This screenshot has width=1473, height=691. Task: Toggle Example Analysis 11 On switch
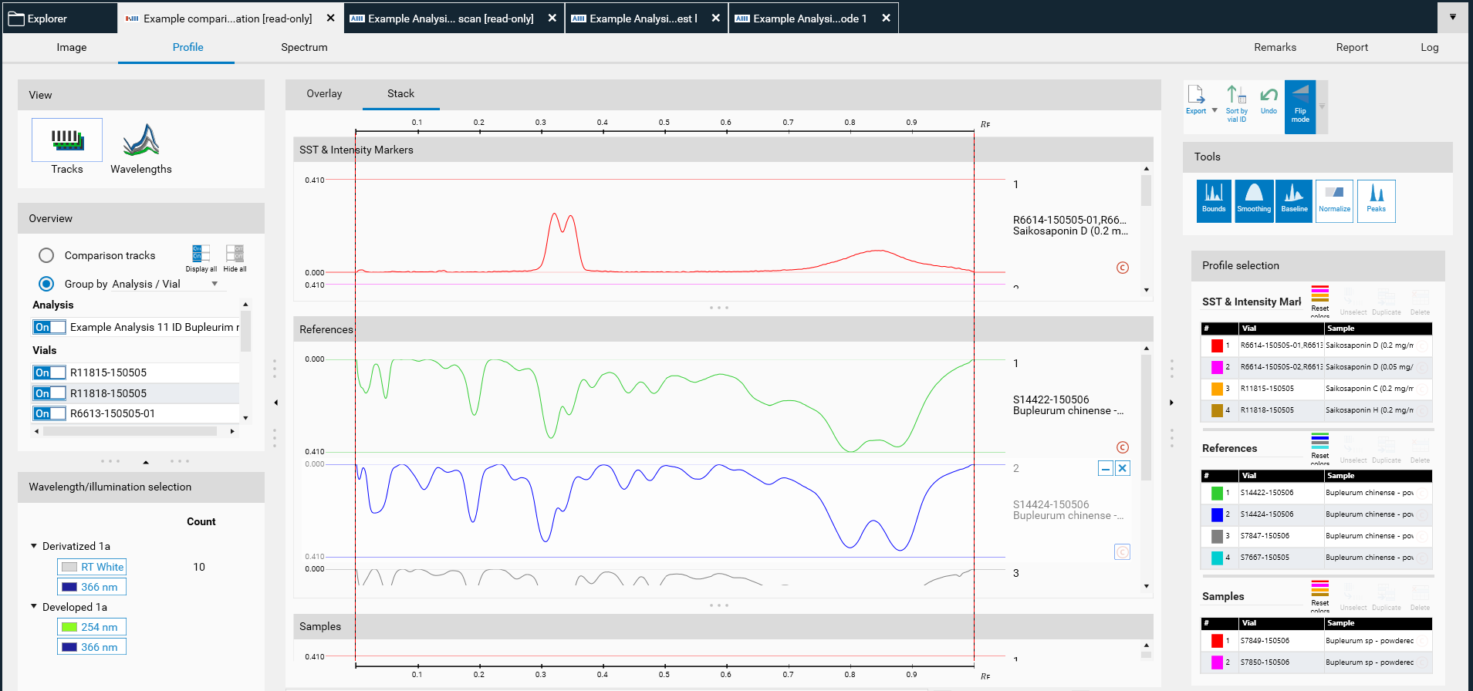pos(49,327)
